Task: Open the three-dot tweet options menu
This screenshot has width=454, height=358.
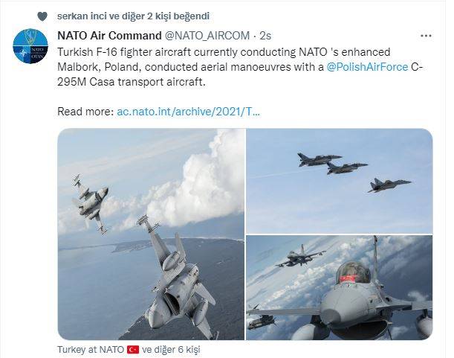Action: click(426, 36)
